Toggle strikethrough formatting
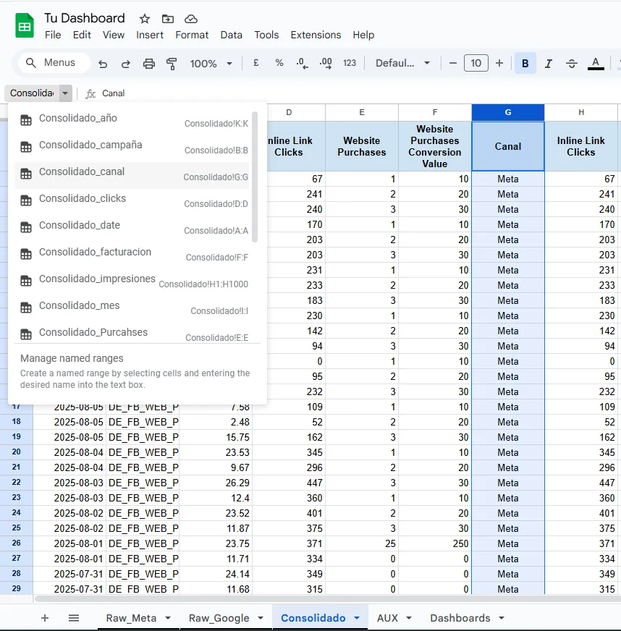 click(572, 64)
